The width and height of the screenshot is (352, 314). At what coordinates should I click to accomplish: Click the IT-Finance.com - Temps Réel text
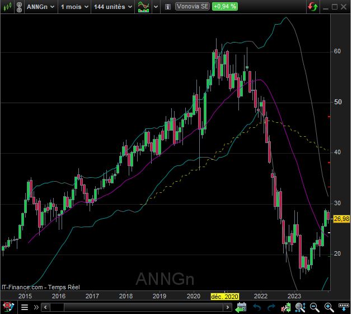[41, 288]
